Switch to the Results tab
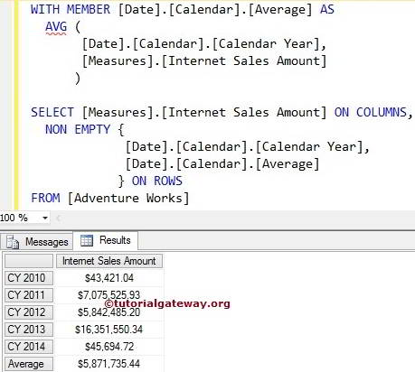This screenshot has width=415, height=372. [106, 240]
